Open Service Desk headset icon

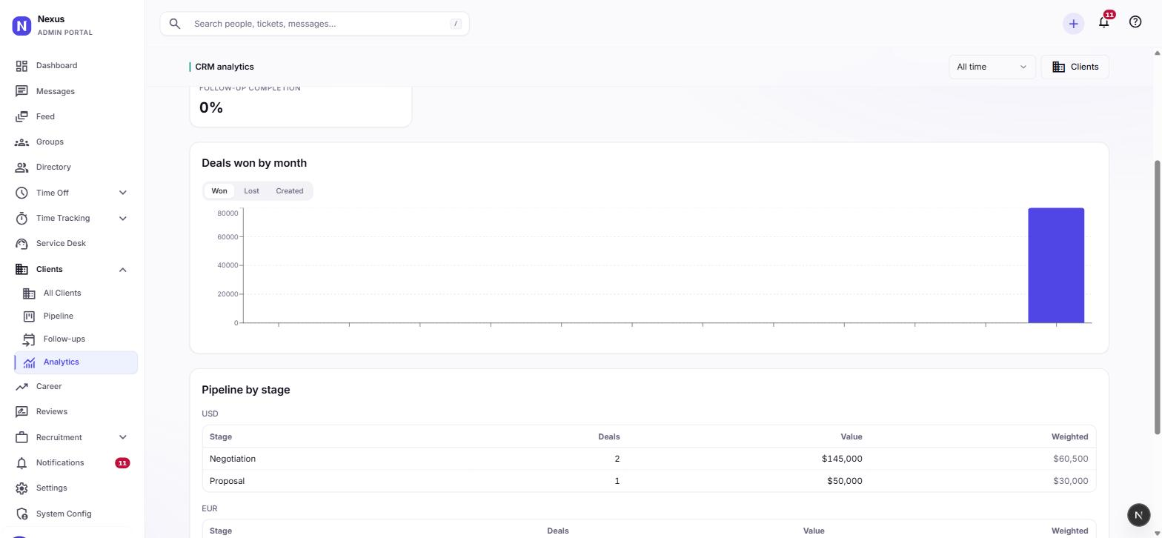point(21,244)
